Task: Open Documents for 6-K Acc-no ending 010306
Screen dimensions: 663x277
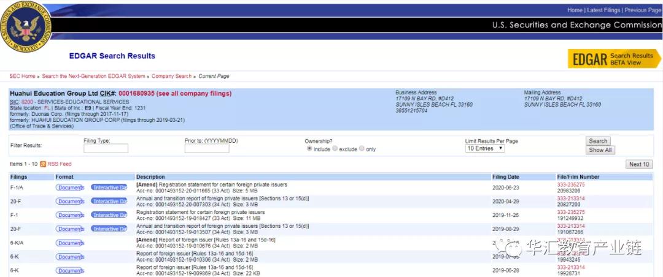Action: click(70, 257)
